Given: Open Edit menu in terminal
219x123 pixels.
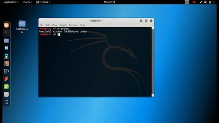Looking at the screenshot, I should [48, 25].
